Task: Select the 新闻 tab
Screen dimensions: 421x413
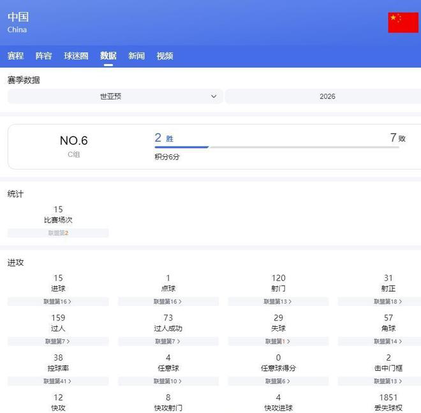Action: point(136,56)
